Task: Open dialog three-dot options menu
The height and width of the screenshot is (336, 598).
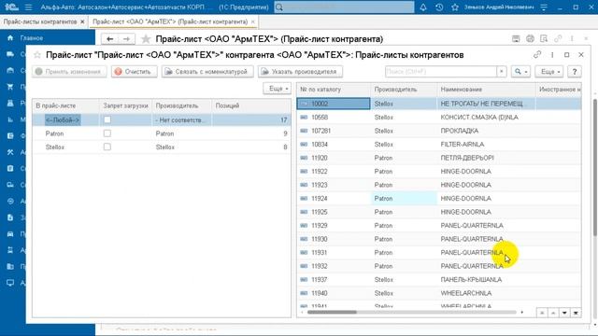Action: [552, 55]
